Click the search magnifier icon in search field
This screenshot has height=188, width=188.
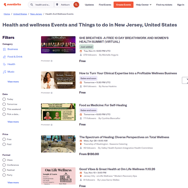point(32,5)
